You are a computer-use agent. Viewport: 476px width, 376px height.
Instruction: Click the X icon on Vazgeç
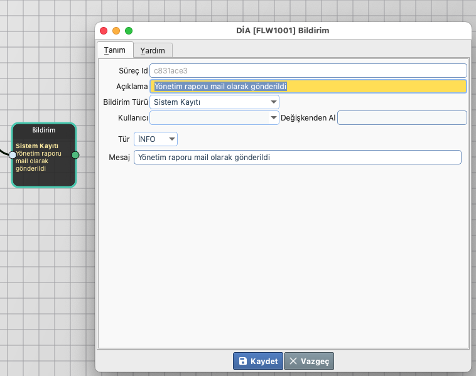pos(293,361)
